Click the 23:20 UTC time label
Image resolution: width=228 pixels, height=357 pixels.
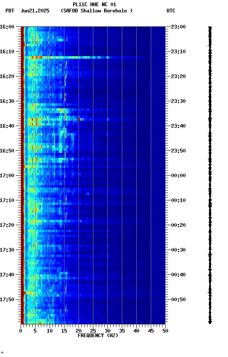178,76
